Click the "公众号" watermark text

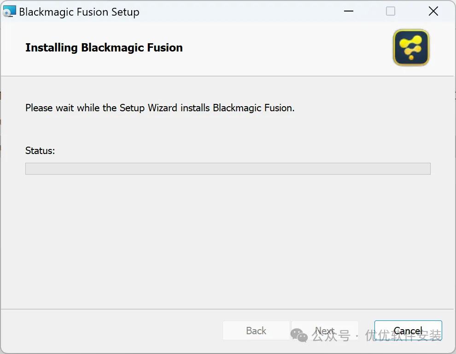[x=331, y=336]
